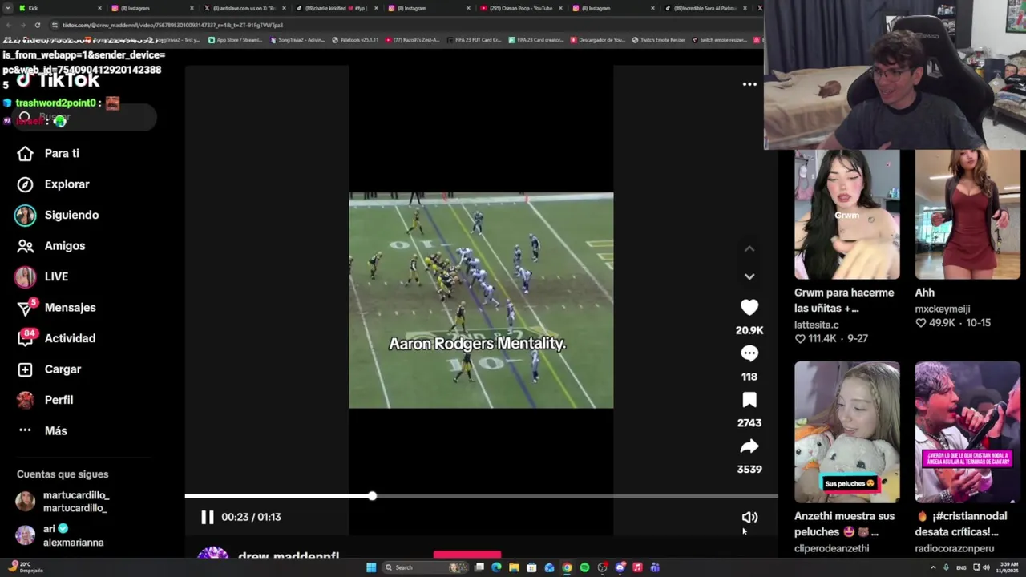Open Anzethi muestra sus peluches thumbnail
The image size is (1026, 577).
[846, 432]
